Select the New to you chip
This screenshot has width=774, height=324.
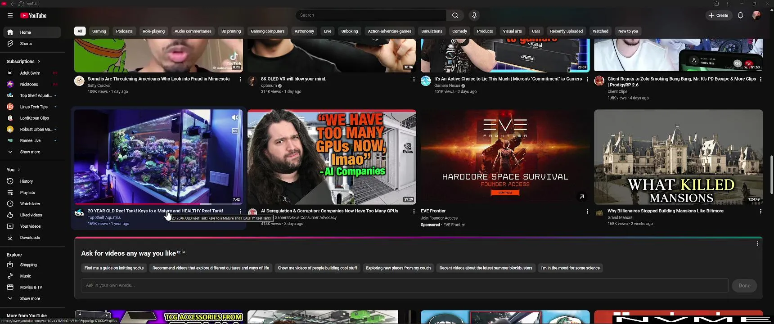coord(628,31)
